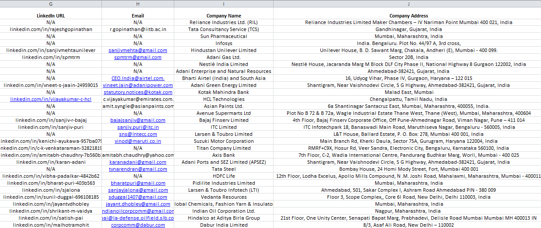
Task: Select Suzuki Motor Corporation cell
Action: click(224, 141)
